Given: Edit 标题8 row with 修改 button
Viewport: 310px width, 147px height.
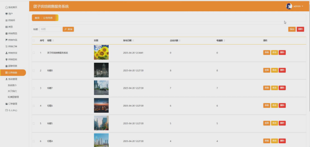Looking at the screenshot, I should 274,70.
